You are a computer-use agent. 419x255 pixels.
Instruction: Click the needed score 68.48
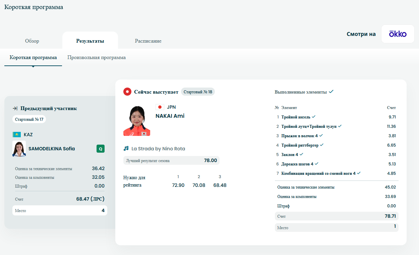coord(220,185)
